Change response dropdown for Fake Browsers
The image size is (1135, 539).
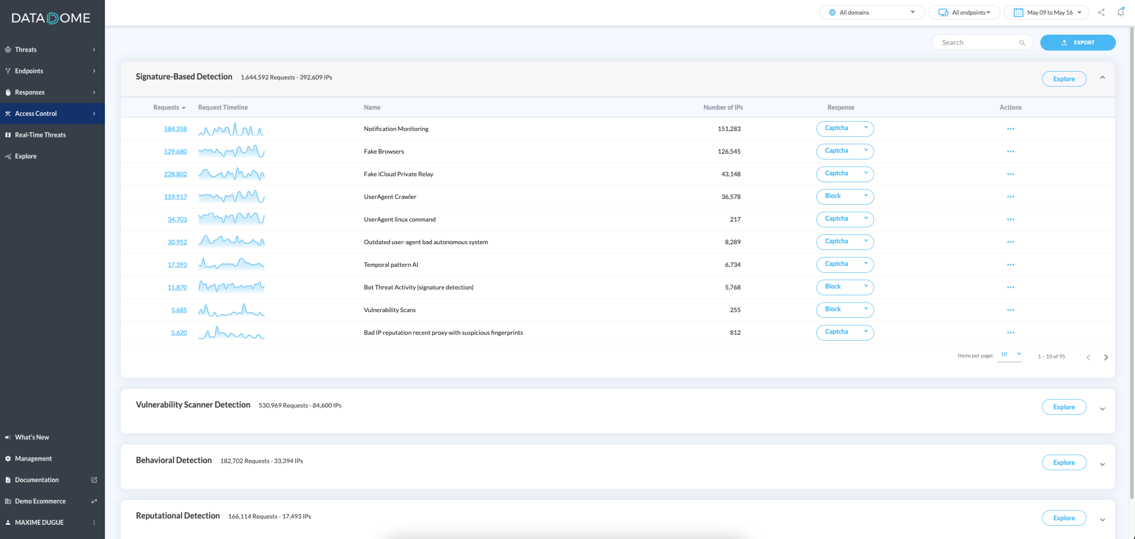(845, 151)
